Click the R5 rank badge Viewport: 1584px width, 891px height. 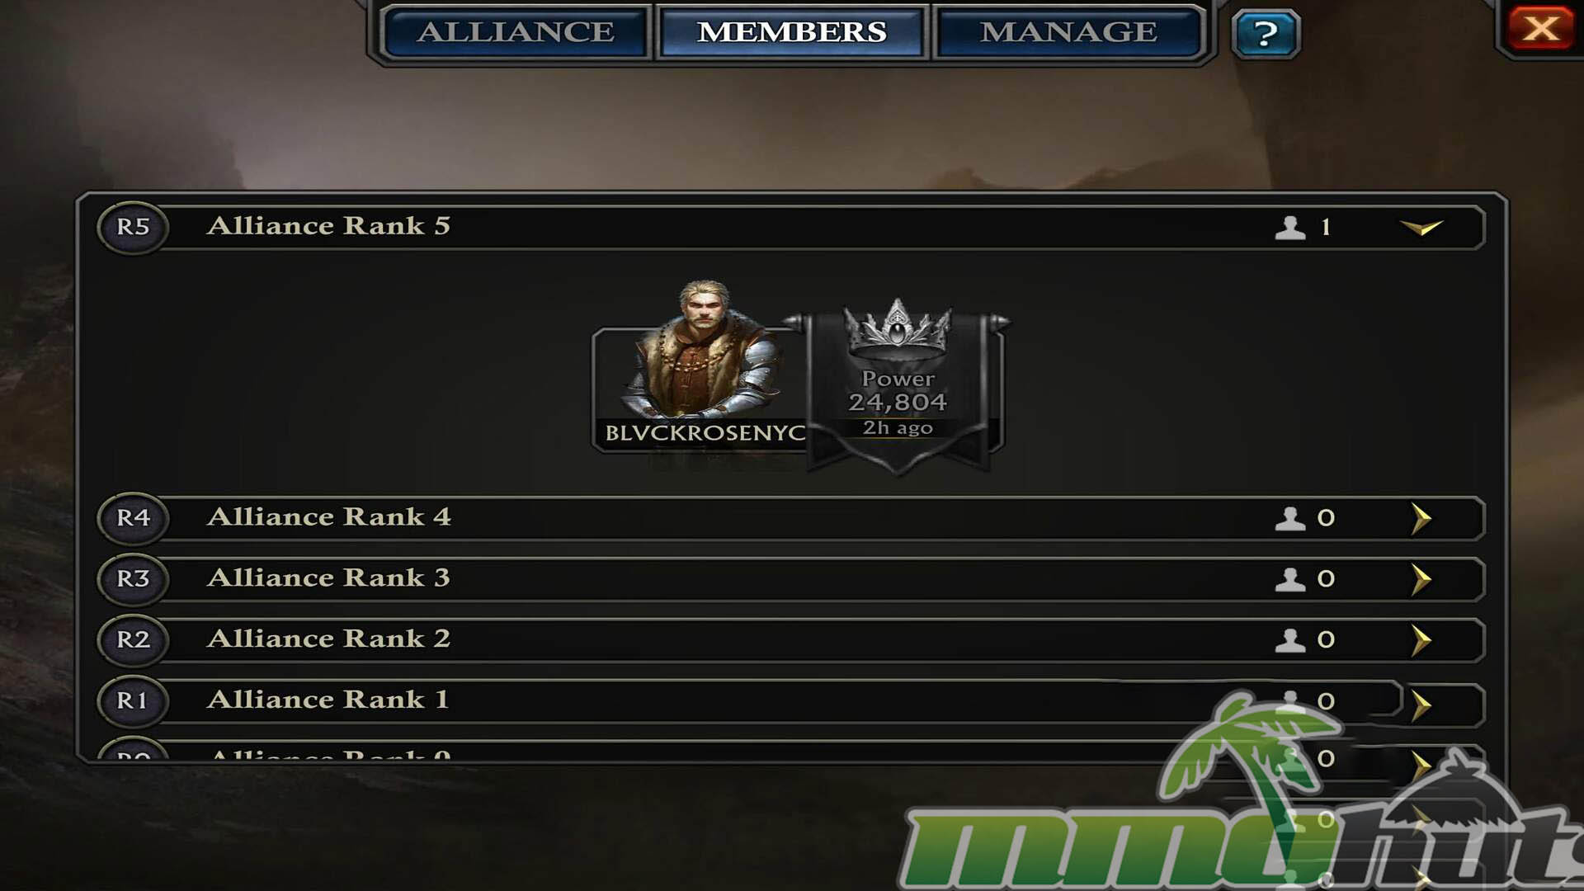pos(133,227)
